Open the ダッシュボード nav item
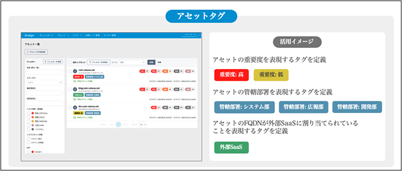This screenshot has width=402, height=171. 46,35
